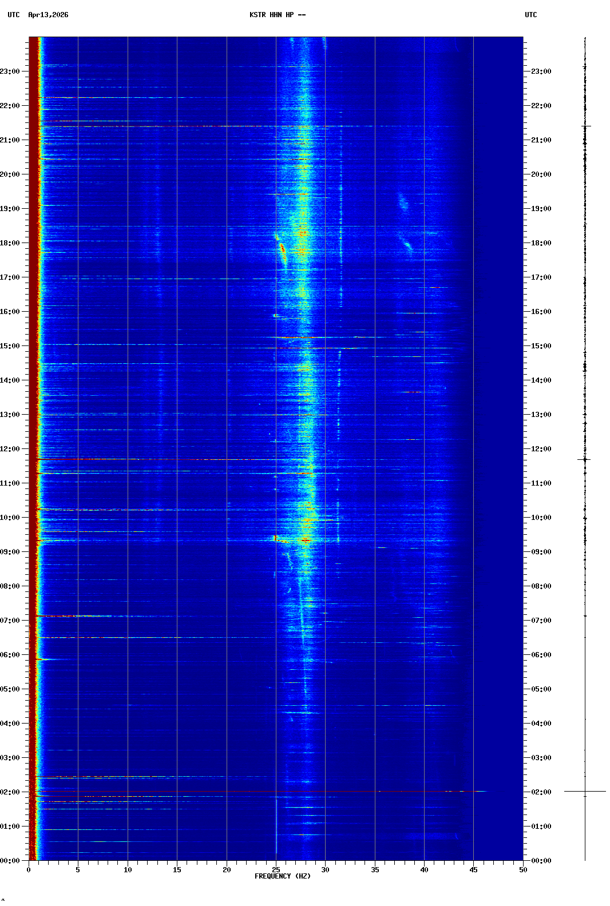Click the Apr13,2026 date label
This screenshot has width=610, height=906.
48,15
